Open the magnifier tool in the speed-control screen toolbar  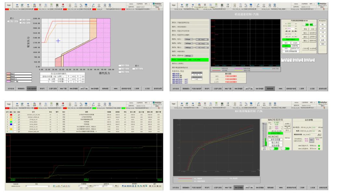point(246,5)
